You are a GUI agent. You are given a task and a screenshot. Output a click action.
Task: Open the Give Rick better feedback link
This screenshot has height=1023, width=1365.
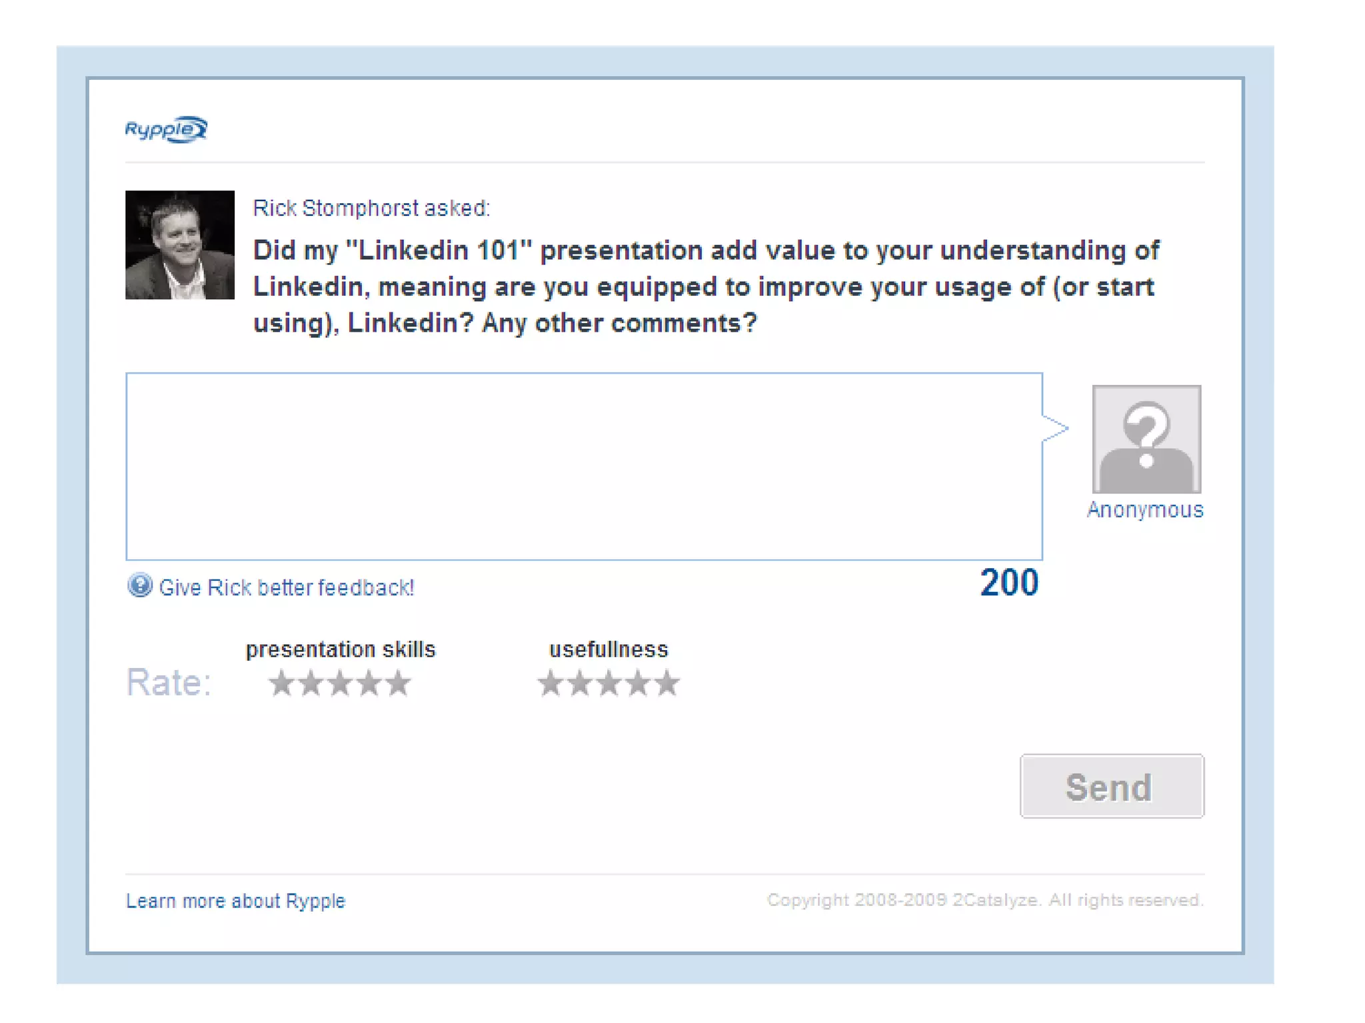coord(287,587)
